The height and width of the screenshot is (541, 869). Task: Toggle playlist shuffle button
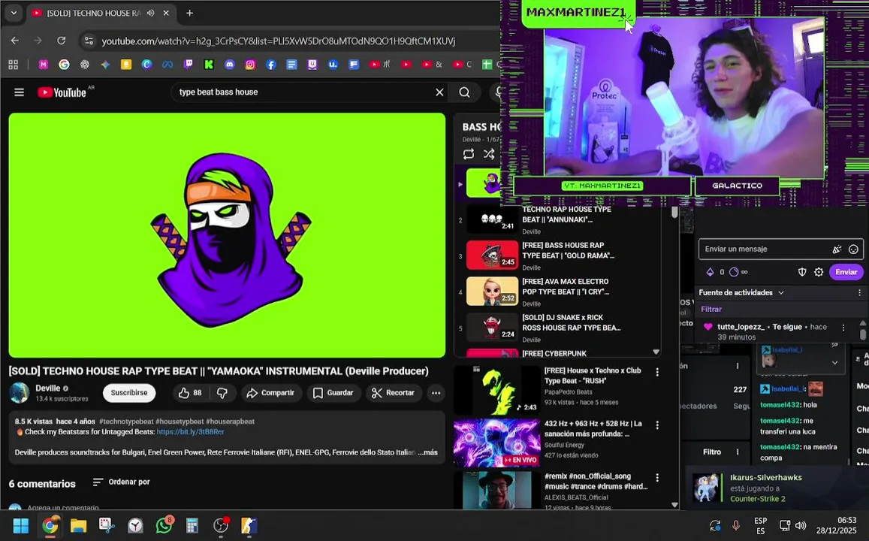[489, 154]
